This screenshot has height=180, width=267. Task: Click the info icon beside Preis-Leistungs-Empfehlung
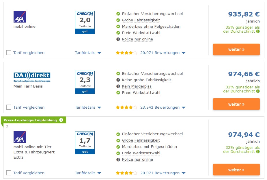61,120
